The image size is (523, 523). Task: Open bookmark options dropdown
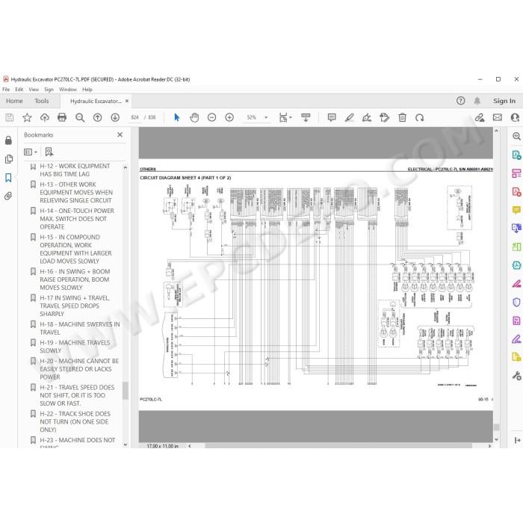coord(31,152)
